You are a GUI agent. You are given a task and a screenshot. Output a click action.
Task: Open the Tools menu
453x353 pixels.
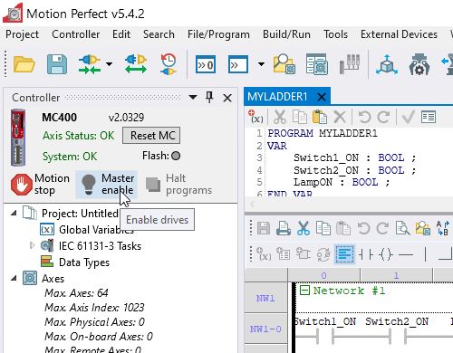point(335,34)
